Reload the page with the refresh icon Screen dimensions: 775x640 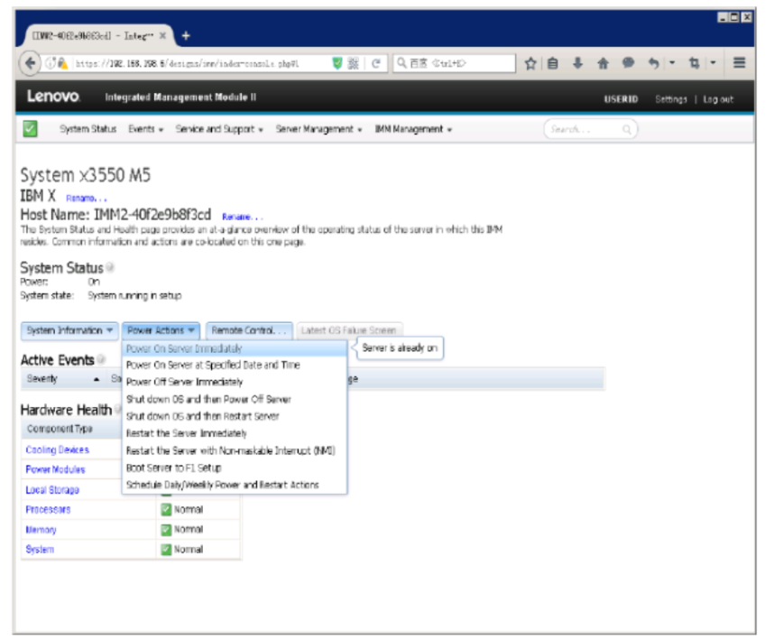point(375,63)
